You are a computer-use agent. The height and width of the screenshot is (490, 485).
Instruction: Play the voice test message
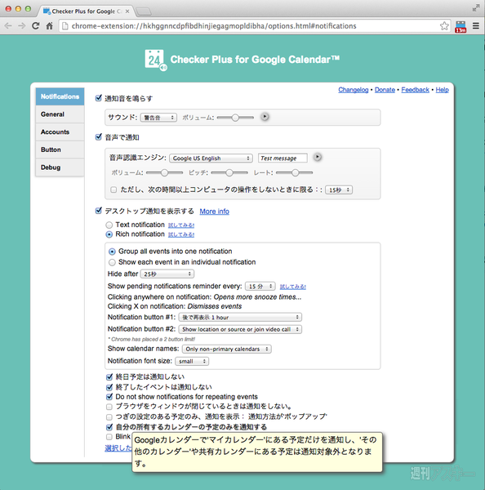click(317, 157)
